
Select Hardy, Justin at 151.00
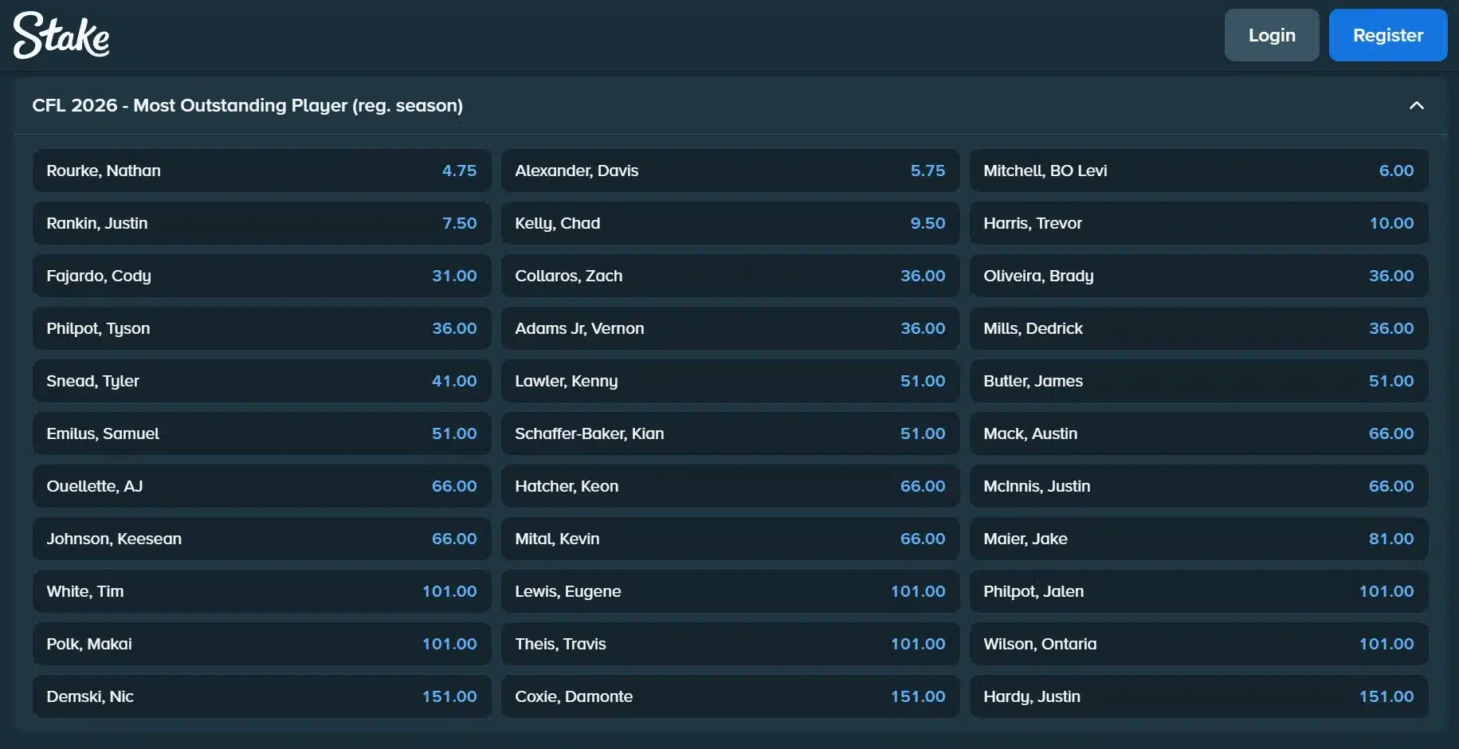pyautogui.click(x=1198, y=696)
